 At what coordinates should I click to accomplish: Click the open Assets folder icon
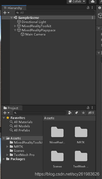point(8,138)
